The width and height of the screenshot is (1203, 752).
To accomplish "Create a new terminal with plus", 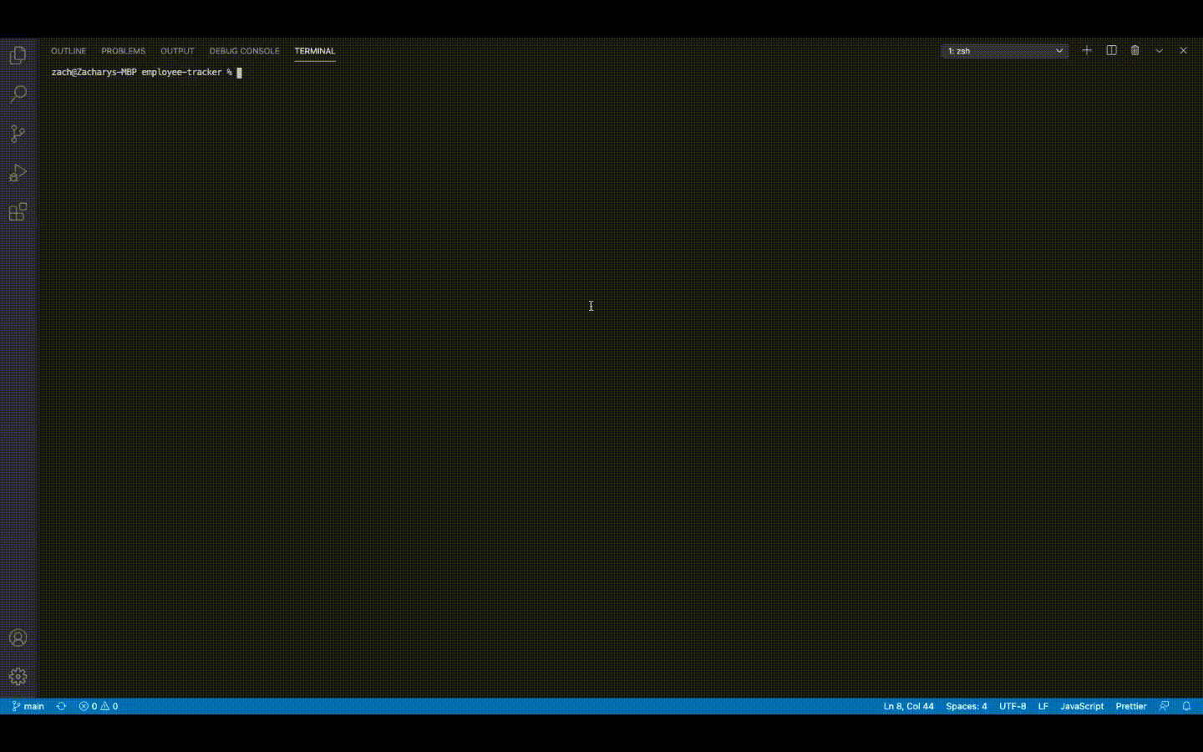I will 1087,51.
